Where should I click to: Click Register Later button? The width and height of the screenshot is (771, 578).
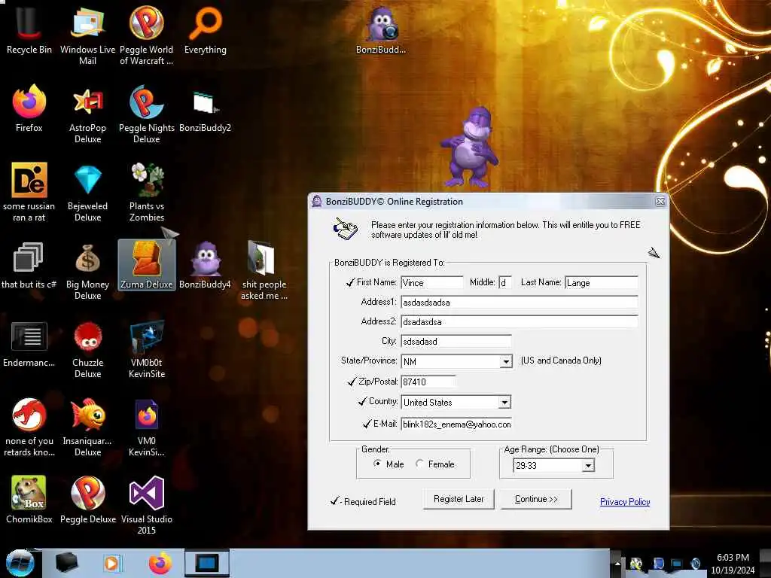coord(459,499)
